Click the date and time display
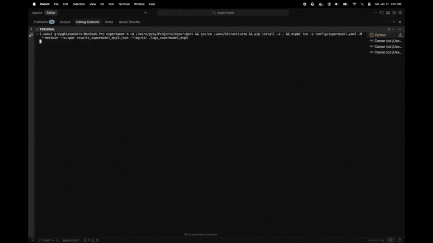This screenshot has width=433, height=243. (388, 4)
